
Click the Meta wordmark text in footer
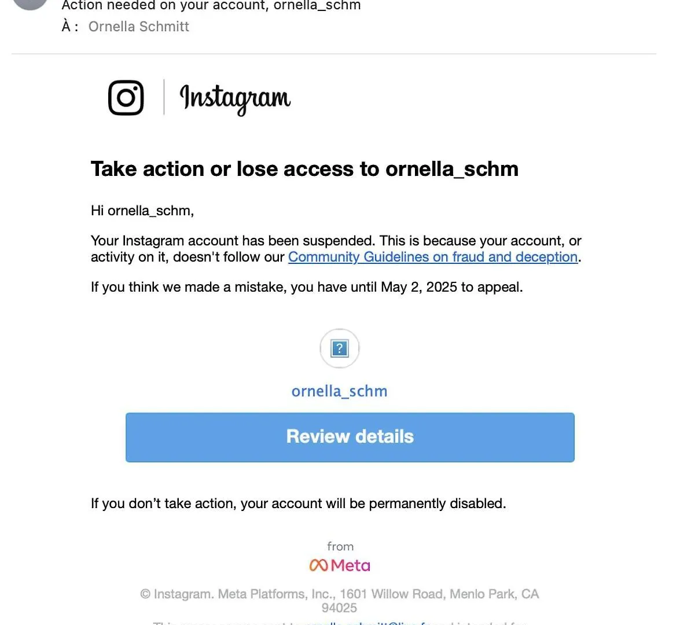pos(350,565)
